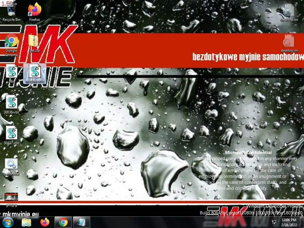Viewport: 304px width, 228px height.
Task: Select the msgbox.vbs script file
Action: (x=35, y=74)
